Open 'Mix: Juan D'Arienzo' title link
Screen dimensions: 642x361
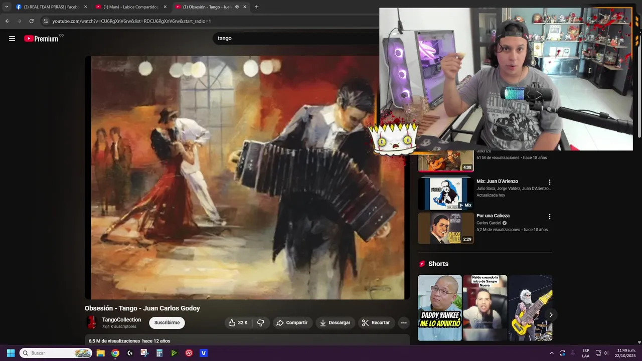pos(497,182)
